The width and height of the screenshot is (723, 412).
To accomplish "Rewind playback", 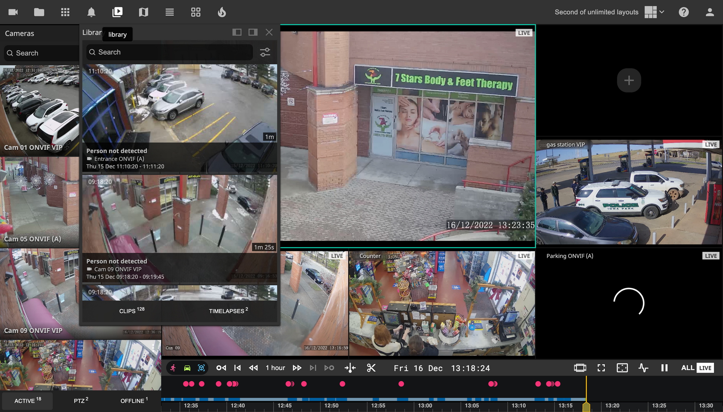I will pos(253,368).
